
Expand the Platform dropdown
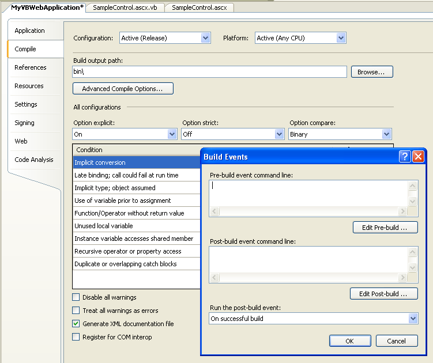pos(341,38)
